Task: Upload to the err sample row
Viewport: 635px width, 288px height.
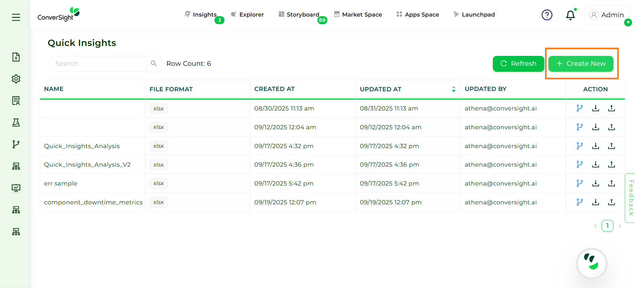Action: [x=611, y=183]
